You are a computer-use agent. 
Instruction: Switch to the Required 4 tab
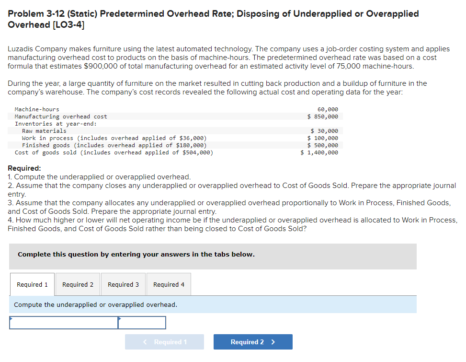(x=169, y=284)
